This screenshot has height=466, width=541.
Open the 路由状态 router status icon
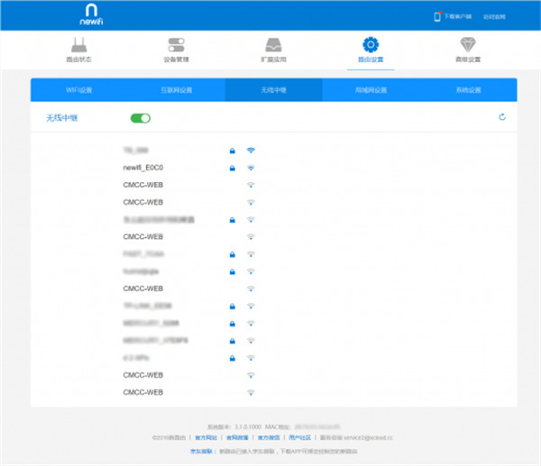click(78, 45)
